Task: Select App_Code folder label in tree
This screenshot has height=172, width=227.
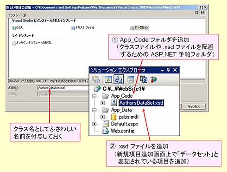Action: tap(122, 96)
